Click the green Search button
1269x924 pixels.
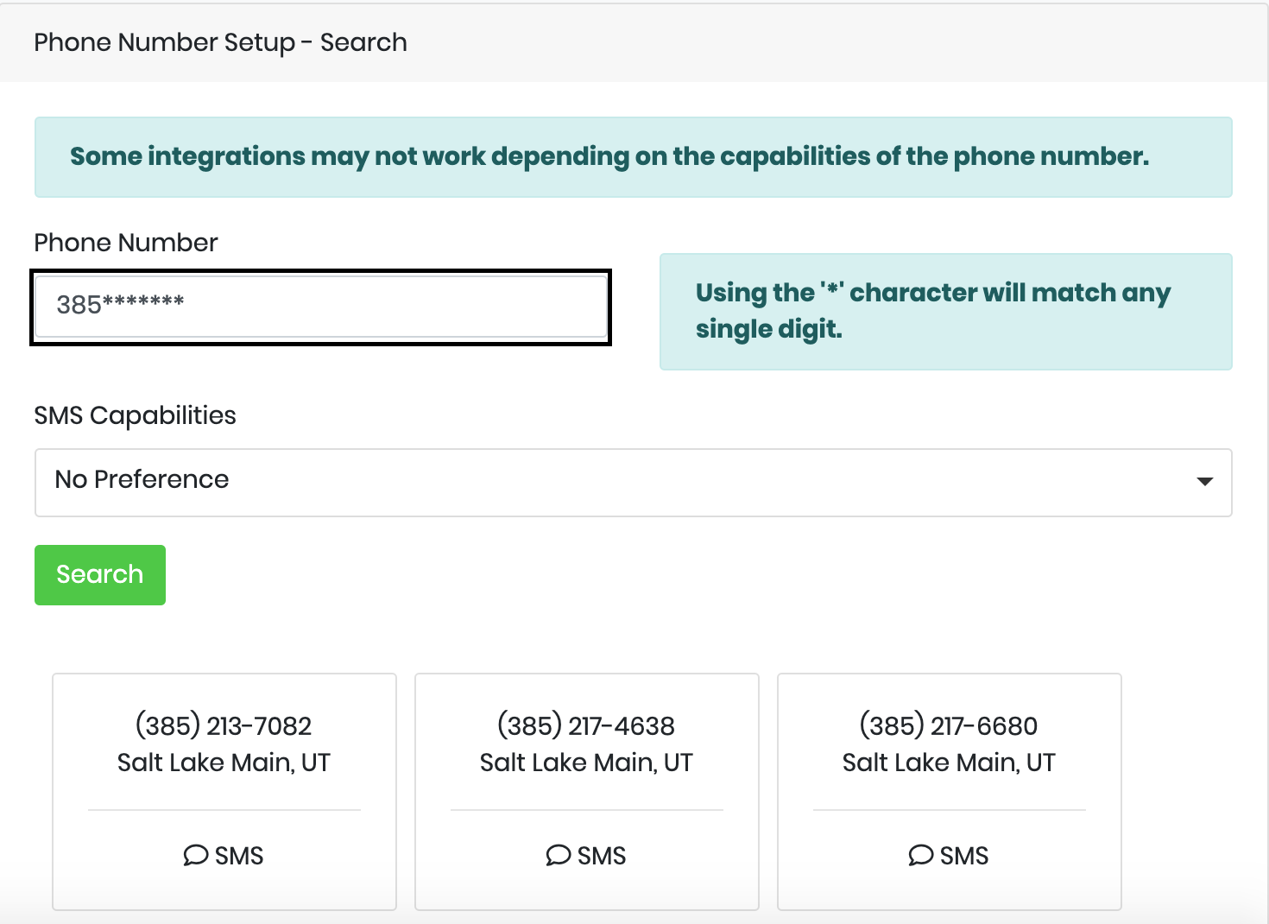[100, 574]
